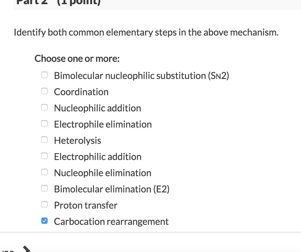Click the checked blue checkbox icon

click(44, 221)
